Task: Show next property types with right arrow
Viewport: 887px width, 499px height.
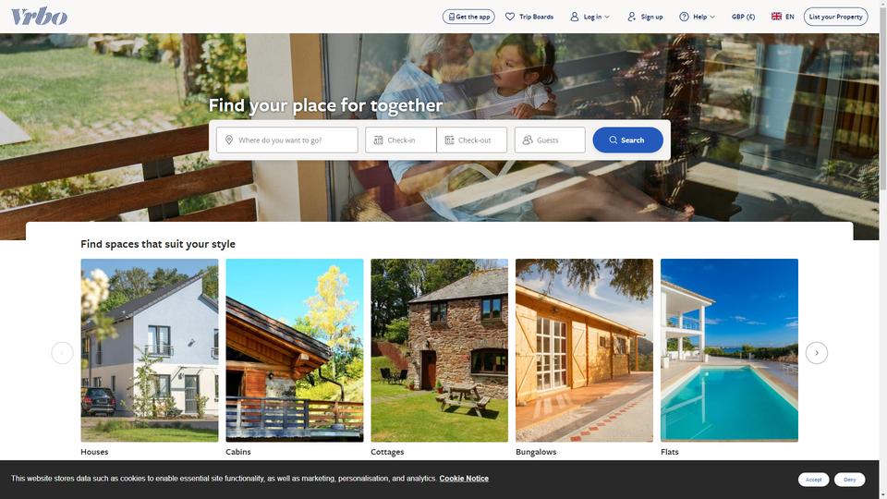Action: pos(816,353)
